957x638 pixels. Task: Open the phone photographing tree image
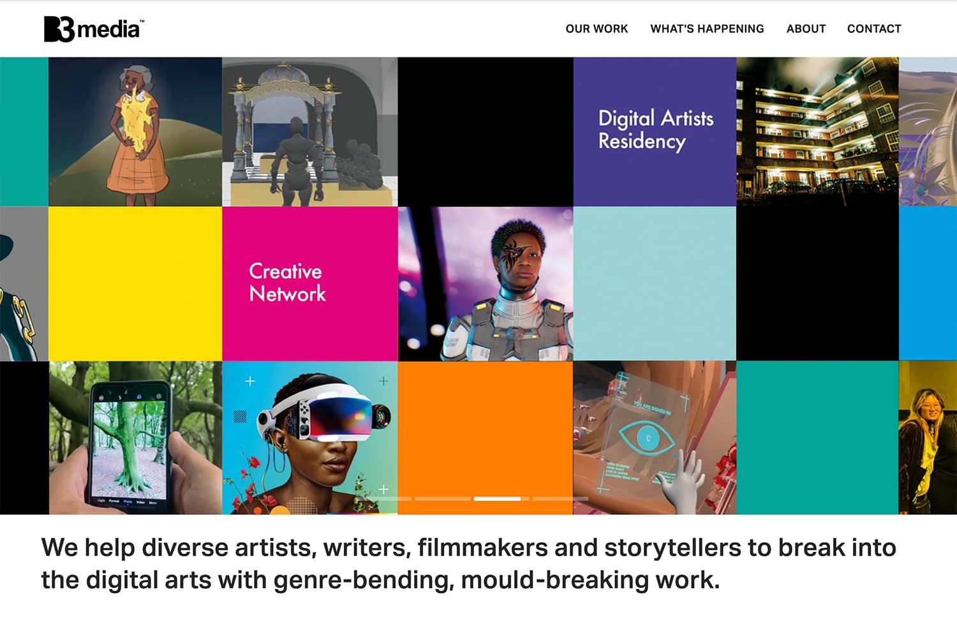pos(135,438)
